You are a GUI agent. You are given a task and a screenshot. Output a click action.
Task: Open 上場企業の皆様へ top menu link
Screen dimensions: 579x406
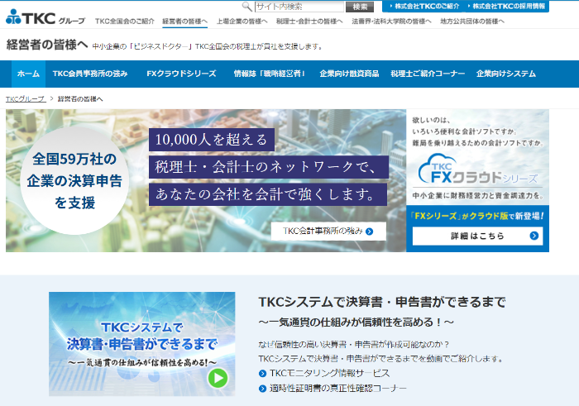coord(243,20)
